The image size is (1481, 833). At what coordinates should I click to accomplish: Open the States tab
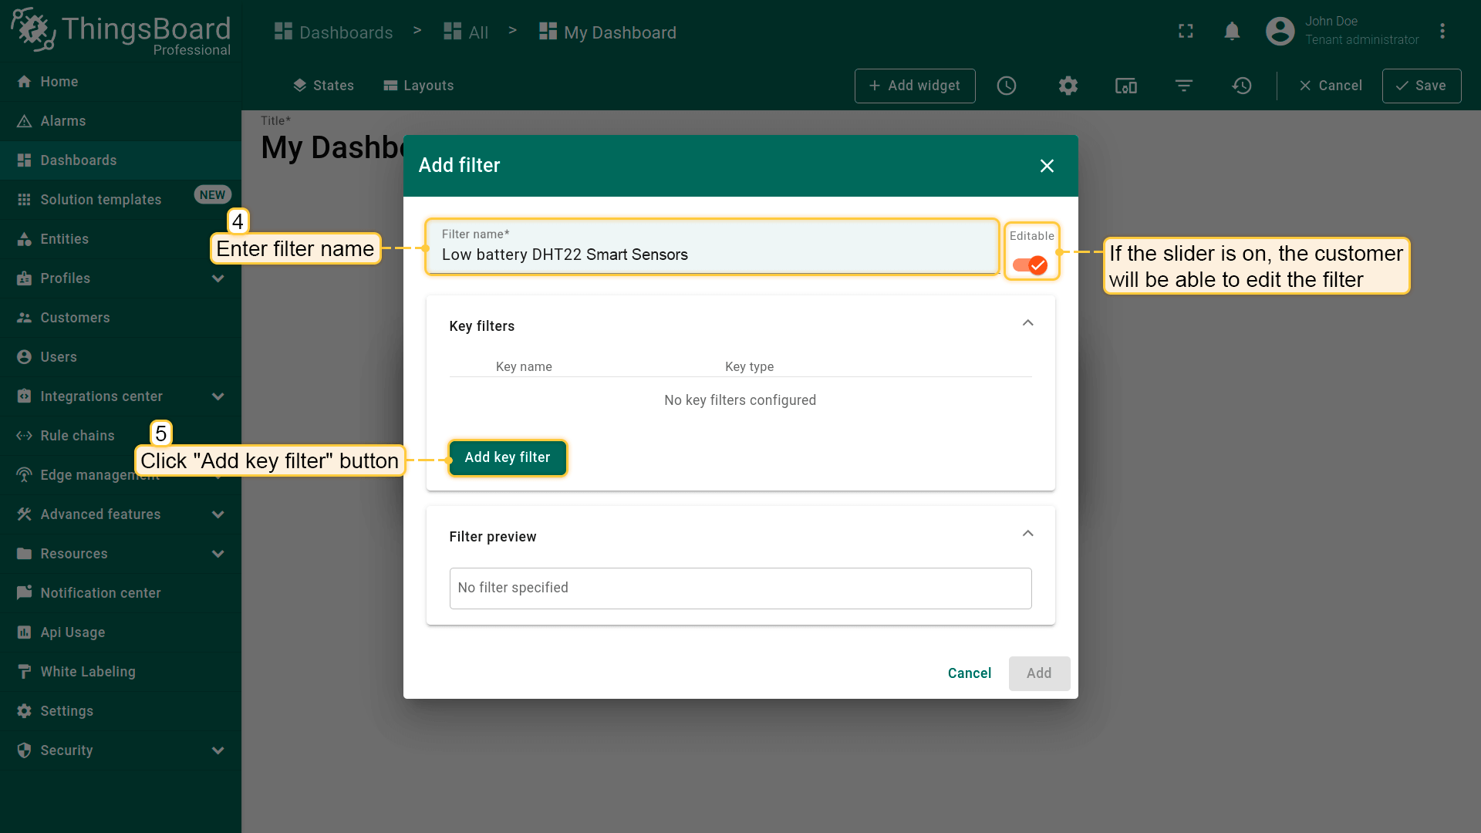(x=323, y=86)
